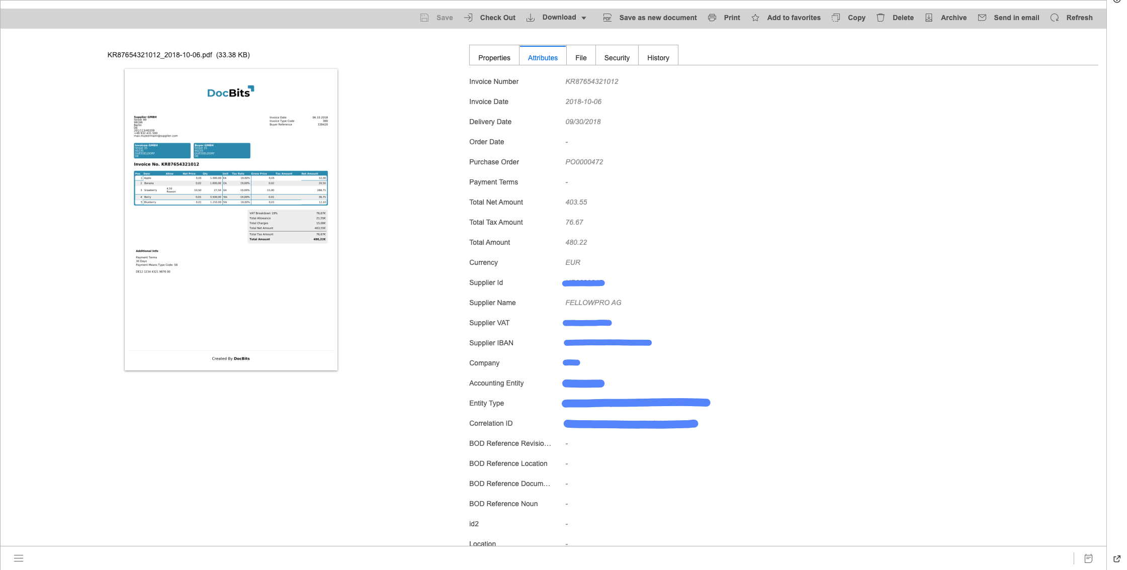
Task: Click the Invoice Date value 2018-10-06
Action: coord(583,102)
